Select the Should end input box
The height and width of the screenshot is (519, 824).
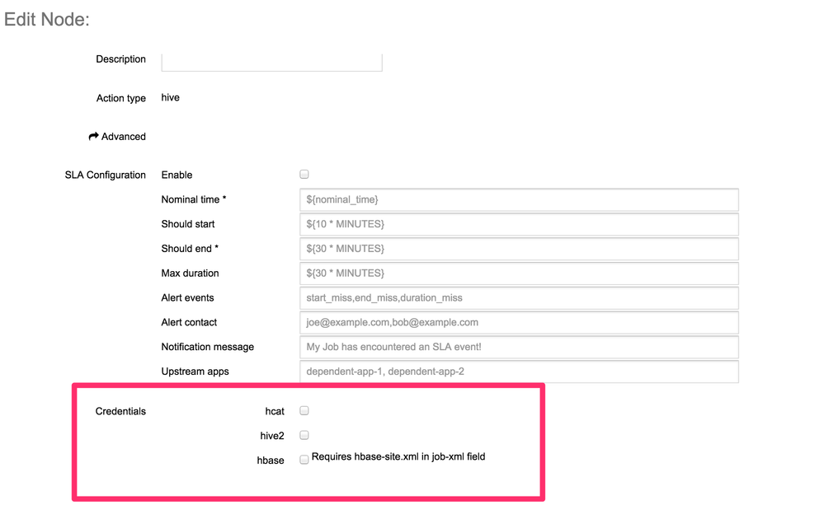(x=519, y=249)
